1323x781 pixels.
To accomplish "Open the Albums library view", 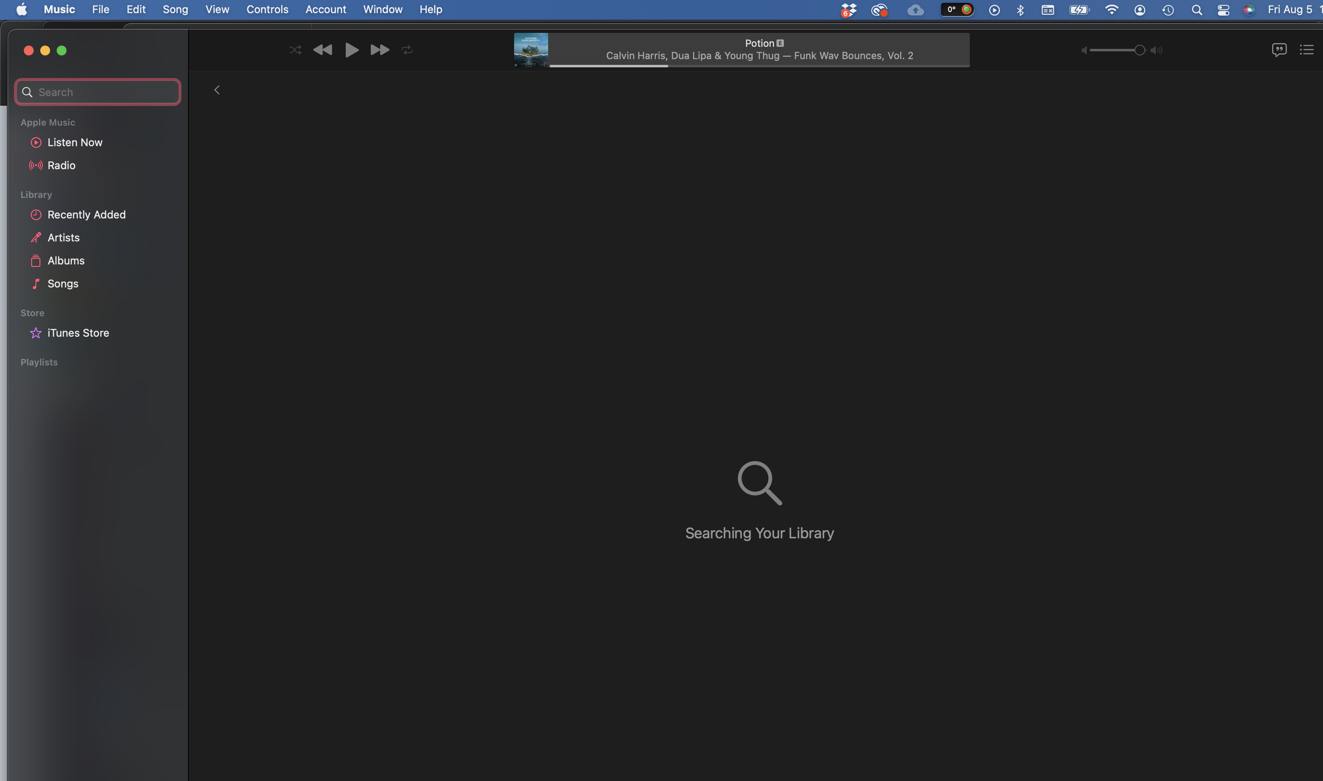I will coord(66,261).
